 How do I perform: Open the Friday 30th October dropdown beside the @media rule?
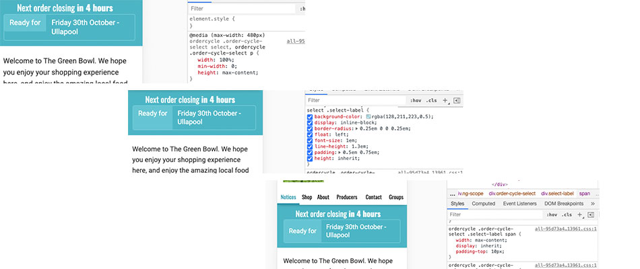[91, 28]
